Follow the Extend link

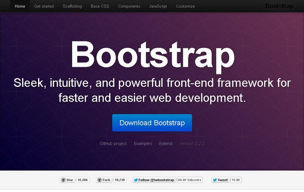[165, 144]
